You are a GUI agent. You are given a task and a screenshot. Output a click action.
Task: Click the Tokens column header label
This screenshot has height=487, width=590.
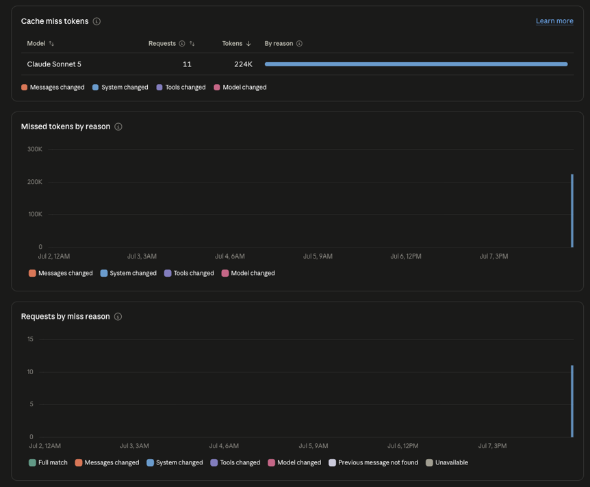pos(232,44)
